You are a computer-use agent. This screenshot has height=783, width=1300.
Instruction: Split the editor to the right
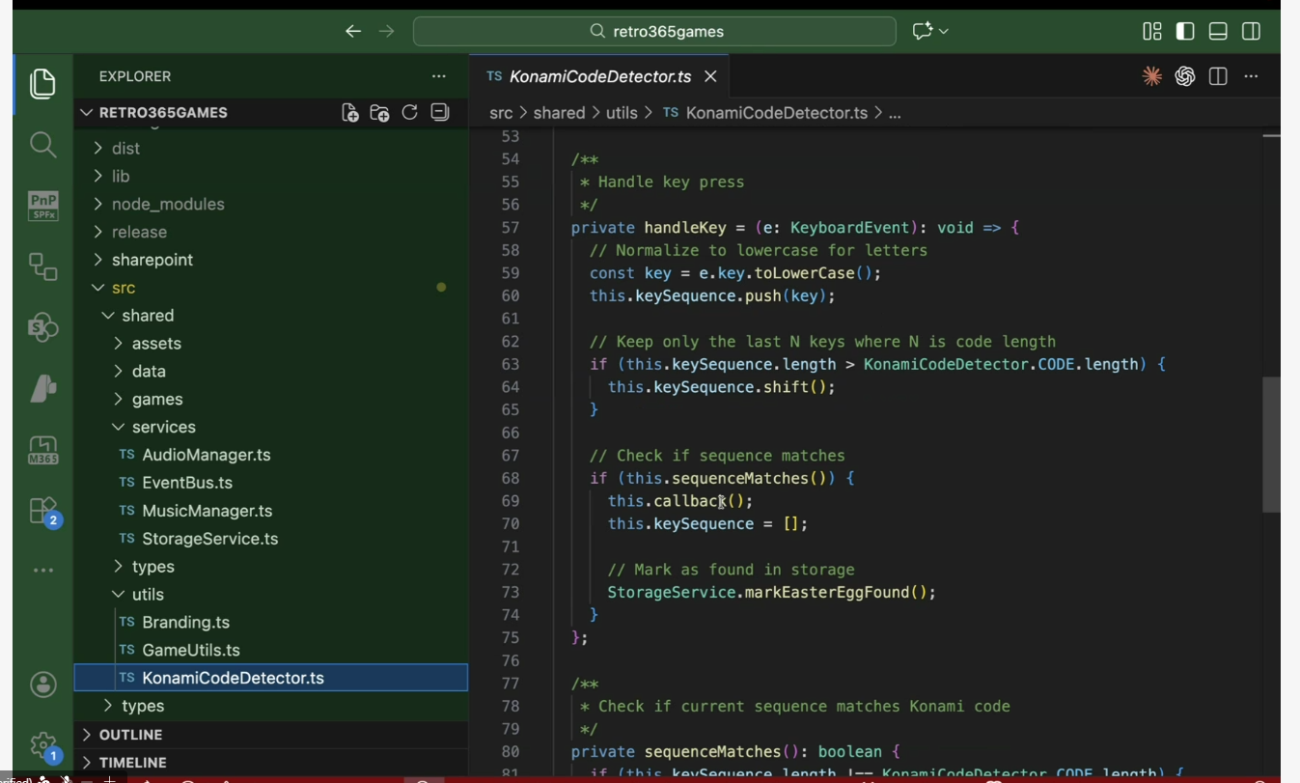point(1218,76)
